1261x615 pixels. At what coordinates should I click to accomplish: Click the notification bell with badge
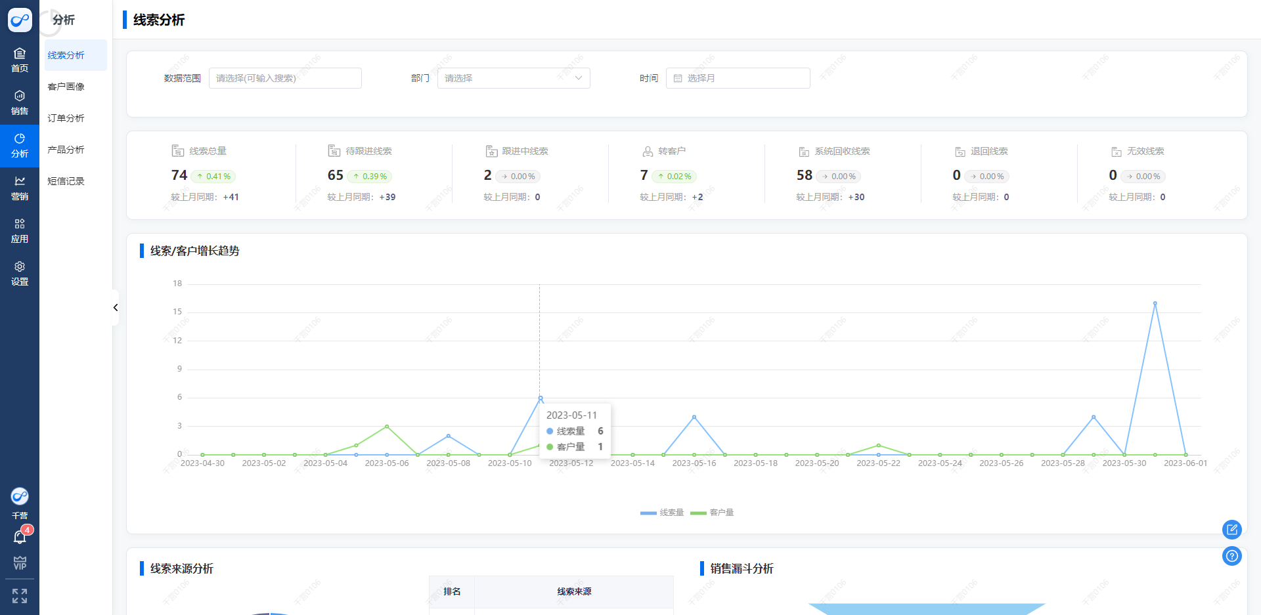tap(20, 537)
